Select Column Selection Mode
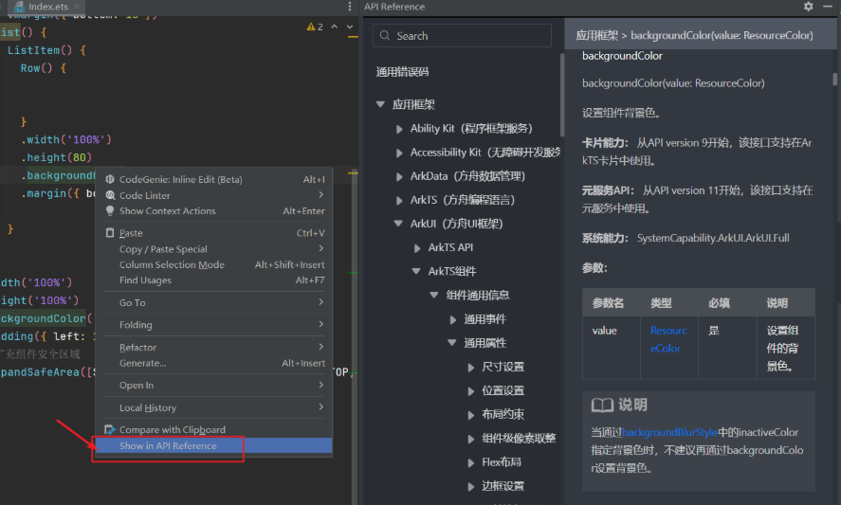 [214, 264]
